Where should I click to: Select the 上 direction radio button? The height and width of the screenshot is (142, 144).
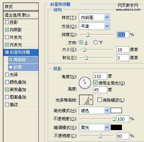tap(81, 42)
